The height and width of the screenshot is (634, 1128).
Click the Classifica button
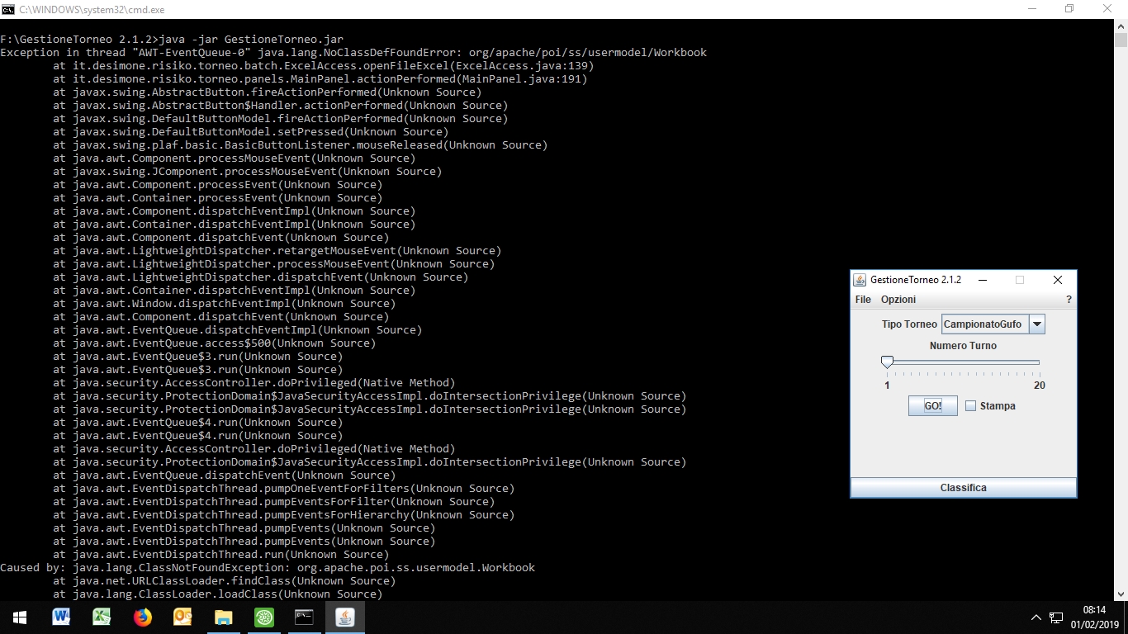pyautogui.click(x=963, y=488)
